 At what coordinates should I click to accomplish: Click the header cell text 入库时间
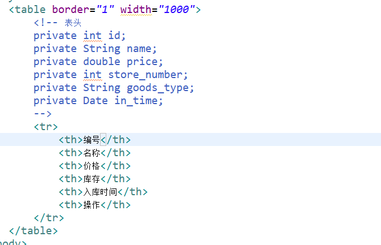101,192
